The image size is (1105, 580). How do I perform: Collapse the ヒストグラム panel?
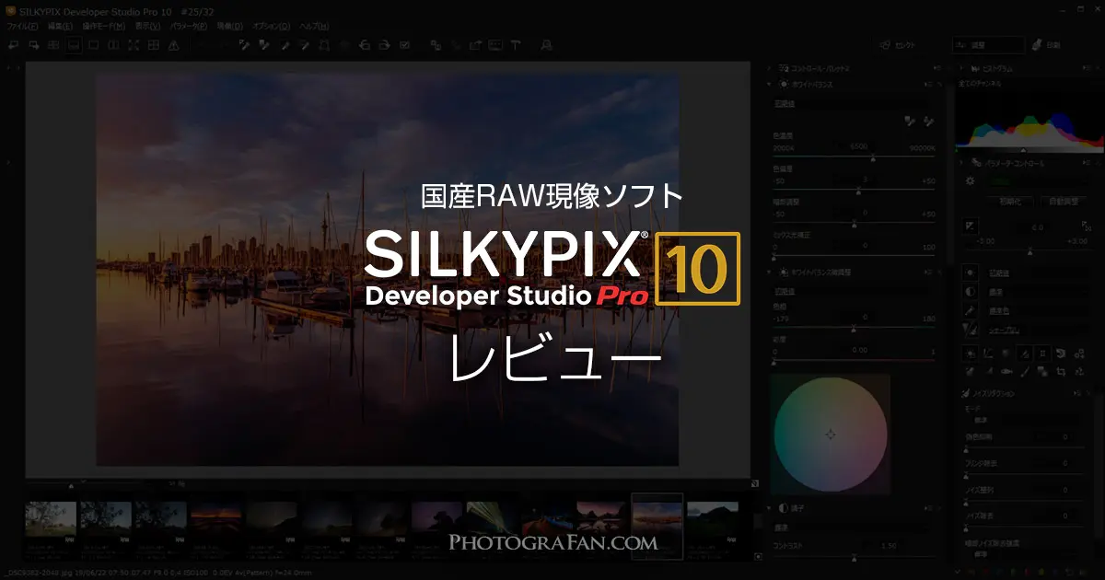click(960, 68)
